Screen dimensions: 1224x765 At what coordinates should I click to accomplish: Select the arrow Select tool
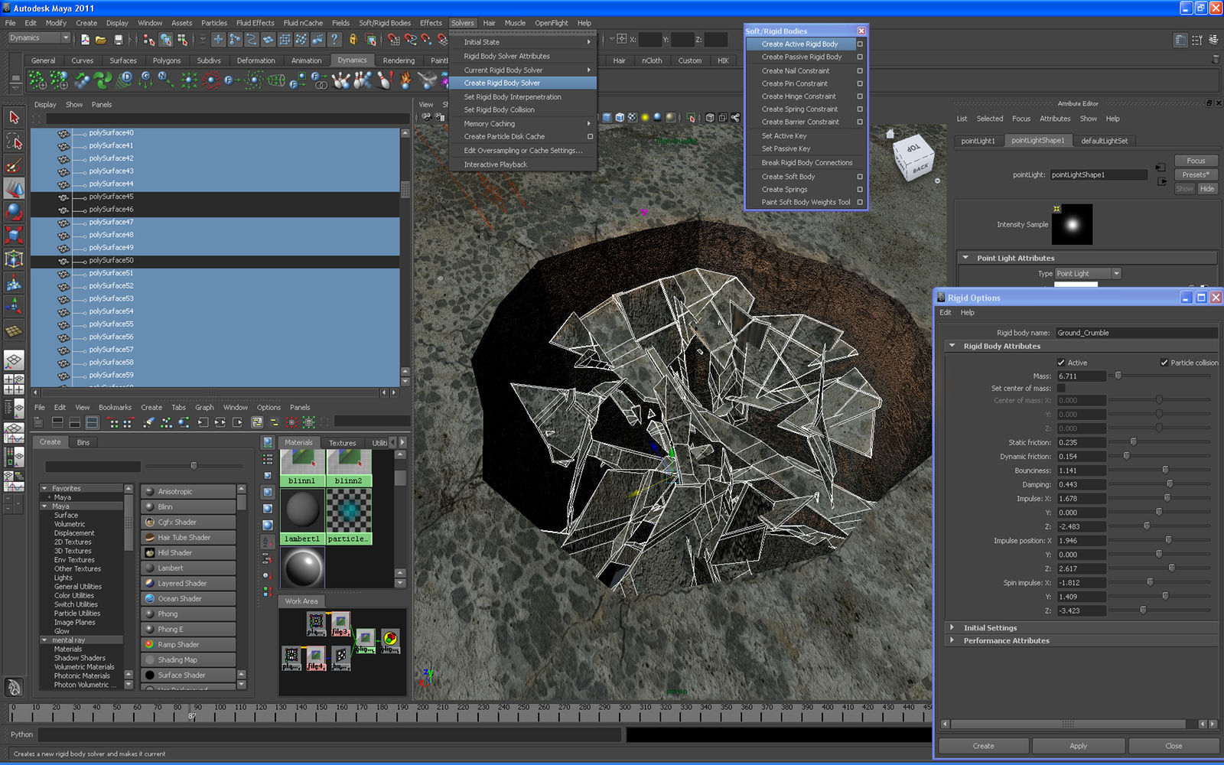[14, 117]
